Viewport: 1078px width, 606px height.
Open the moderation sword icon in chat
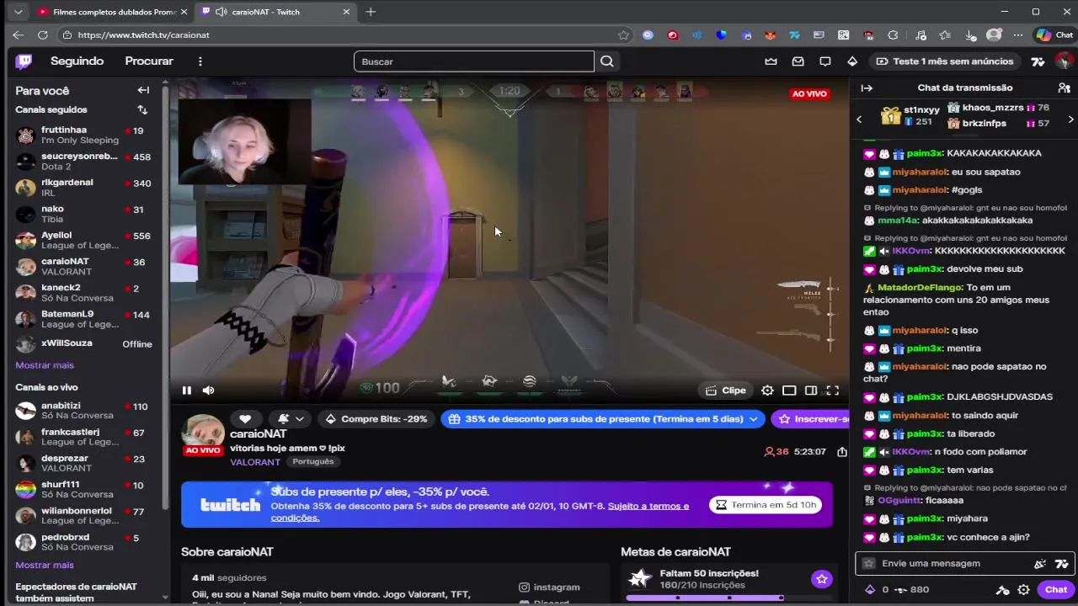[1002, 590]
